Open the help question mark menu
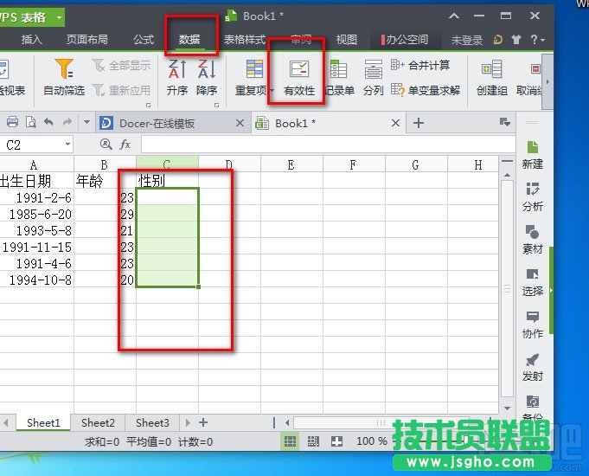This screenshot has width=589, height=476. click(537, 40)
